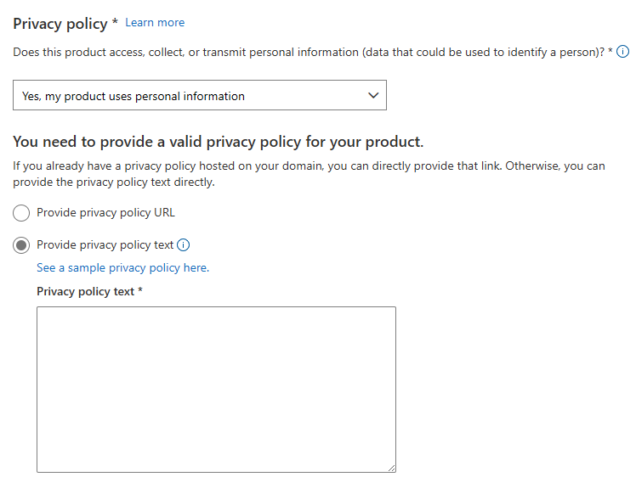This screenshot has width=636, height=477.
Task: Click the chevron arrow of the dropdown
Action: coord(373,96)
